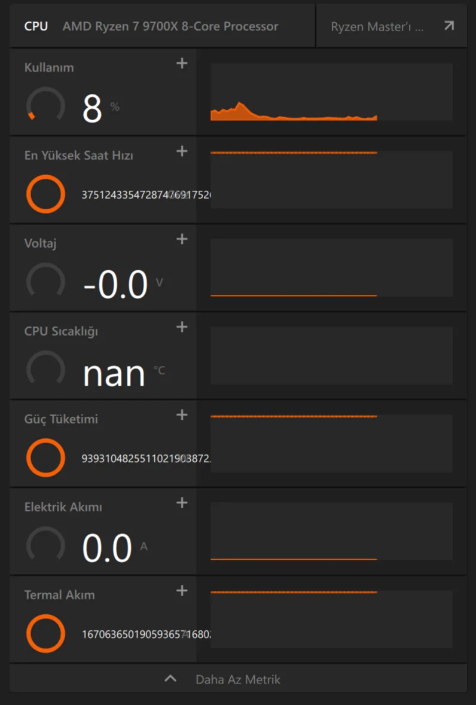476x705 pixels.
Task: Add the Voltaj metric with plus icon
Action: pos(182,239)
